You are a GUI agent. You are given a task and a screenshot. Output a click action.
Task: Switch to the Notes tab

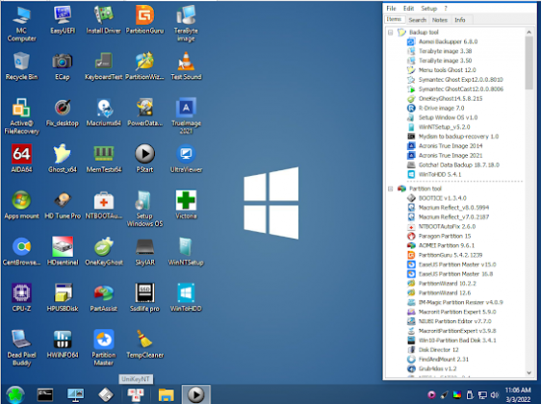point(440,20)
